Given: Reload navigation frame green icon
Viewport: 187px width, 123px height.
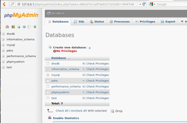Looking at the screenshot, I should 35,27.
